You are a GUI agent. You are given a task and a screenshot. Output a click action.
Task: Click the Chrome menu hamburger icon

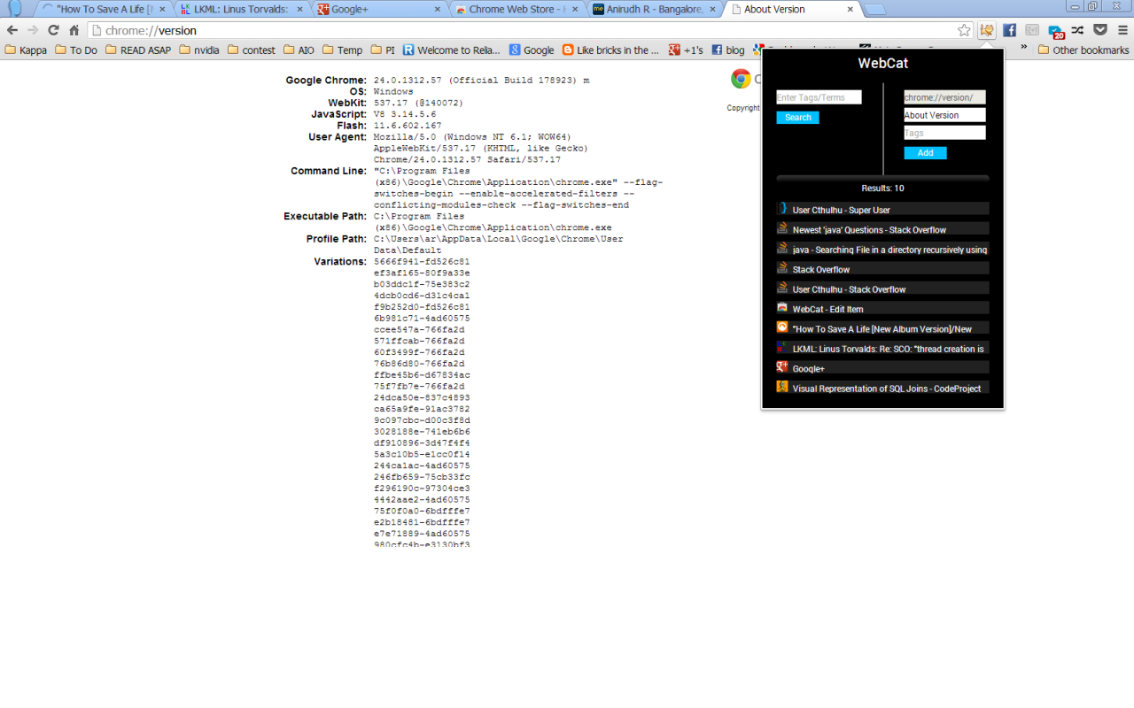1122,29
